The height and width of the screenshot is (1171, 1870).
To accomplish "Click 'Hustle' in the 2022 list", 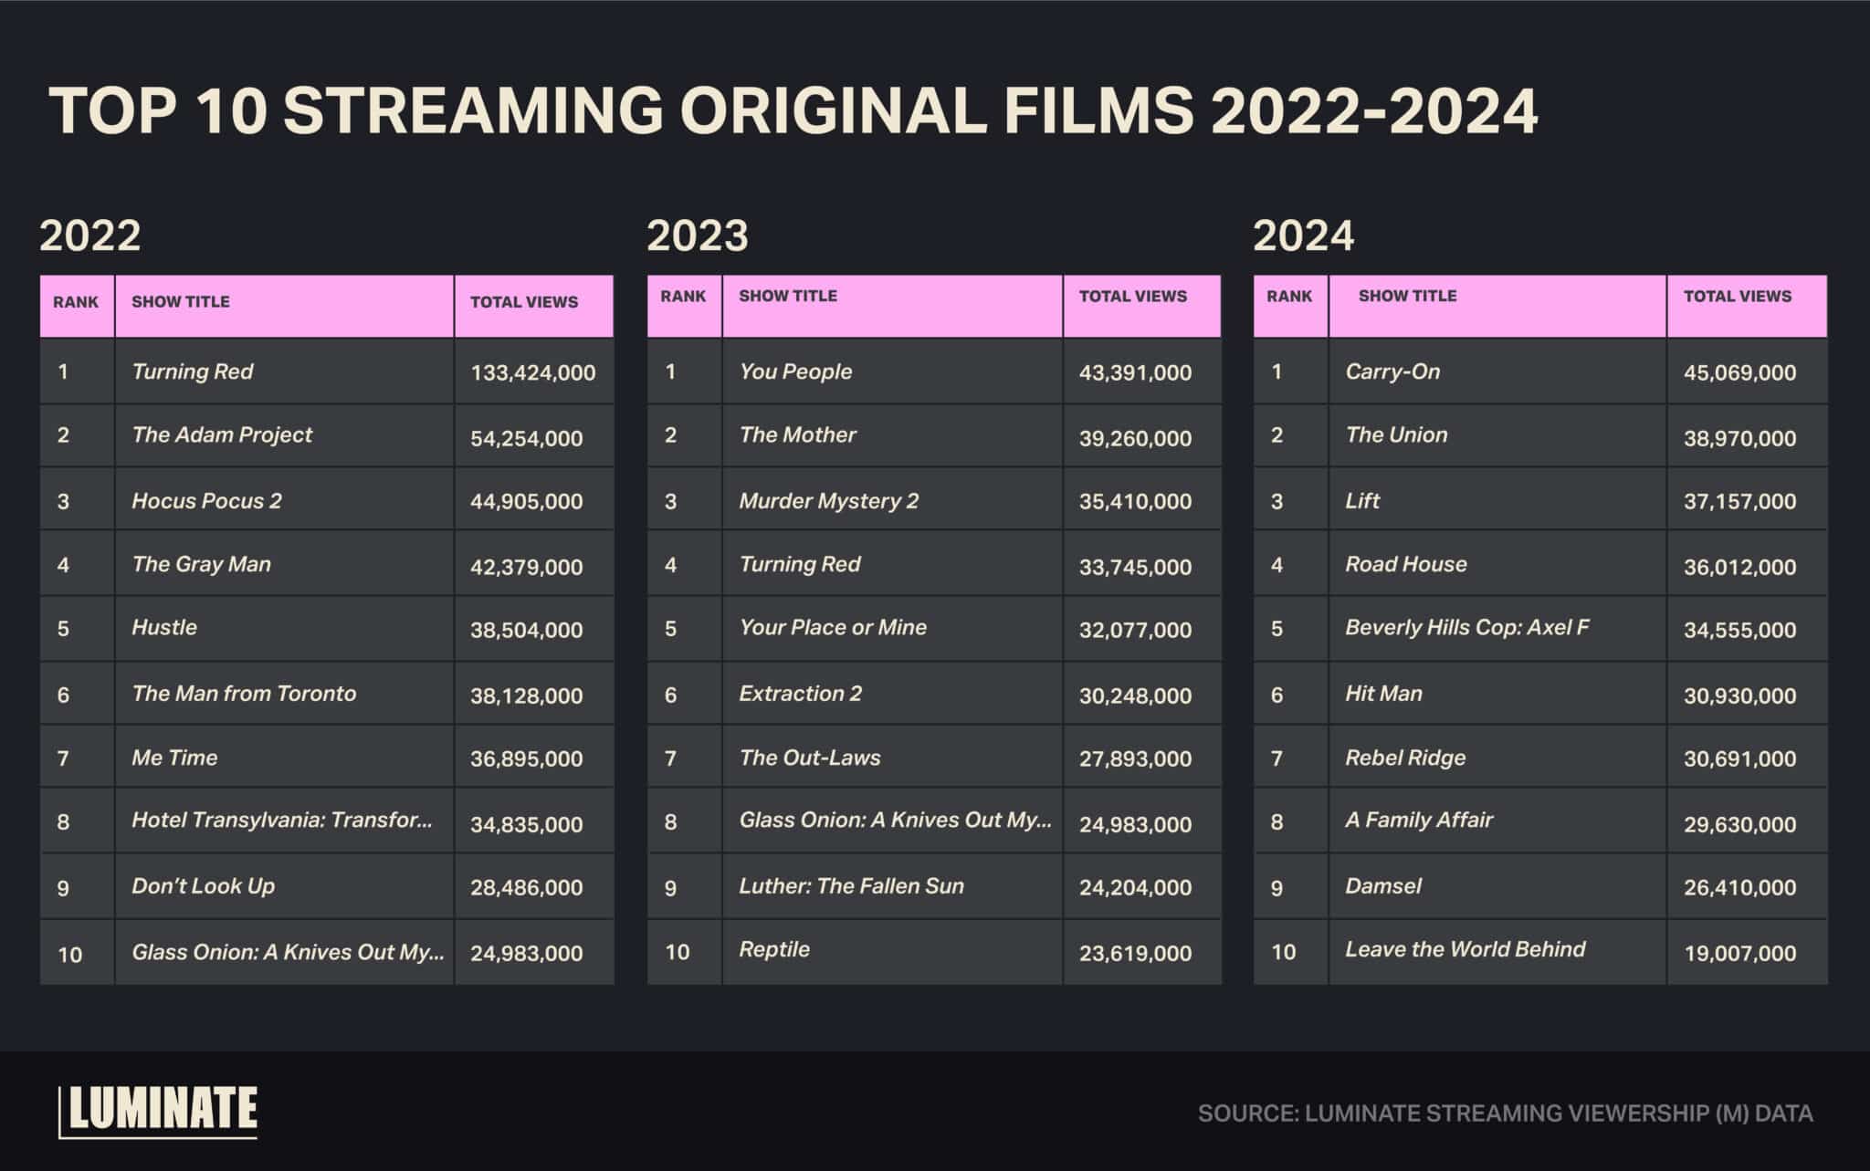I will [x=164, y=627].
